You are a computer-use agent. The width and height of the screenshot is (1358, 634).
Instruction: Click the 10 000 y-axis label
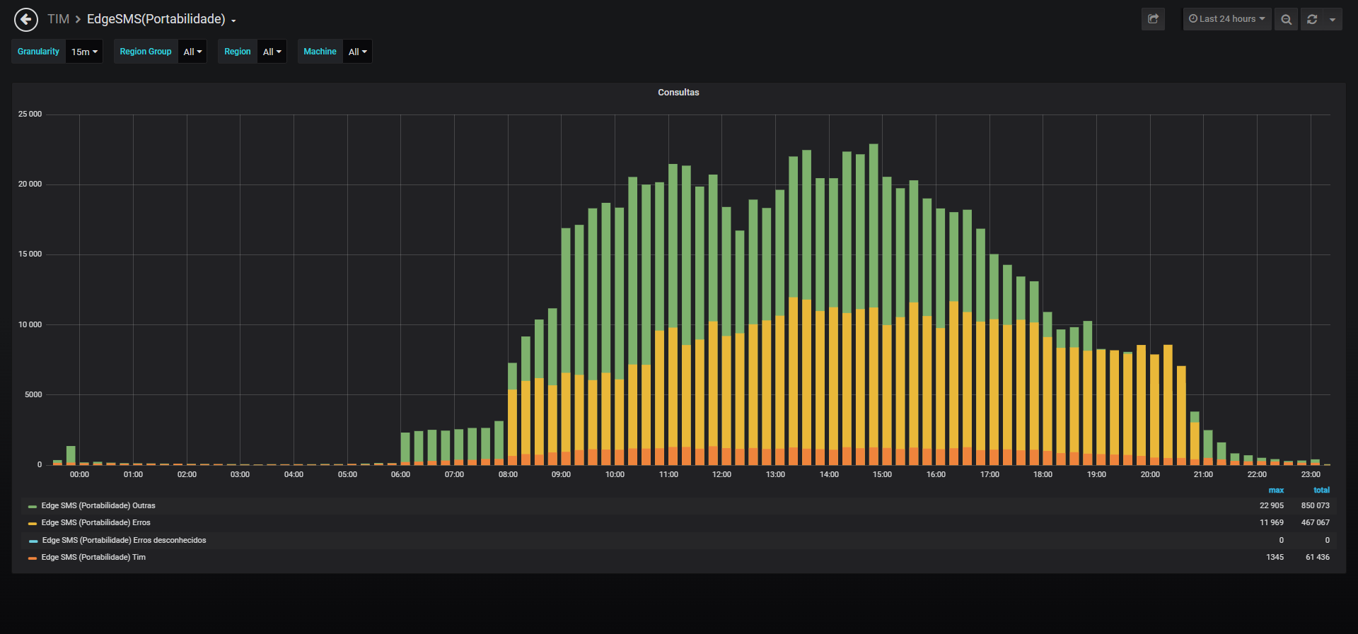[30, 325]
